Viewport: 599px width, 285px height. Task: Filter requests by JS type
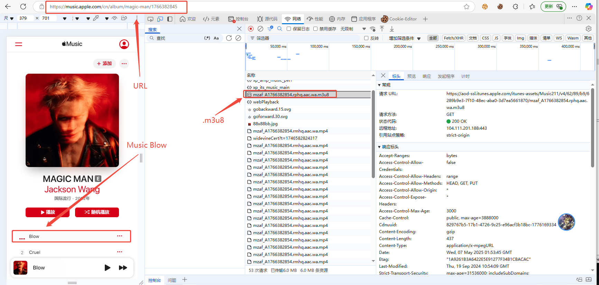496,38
